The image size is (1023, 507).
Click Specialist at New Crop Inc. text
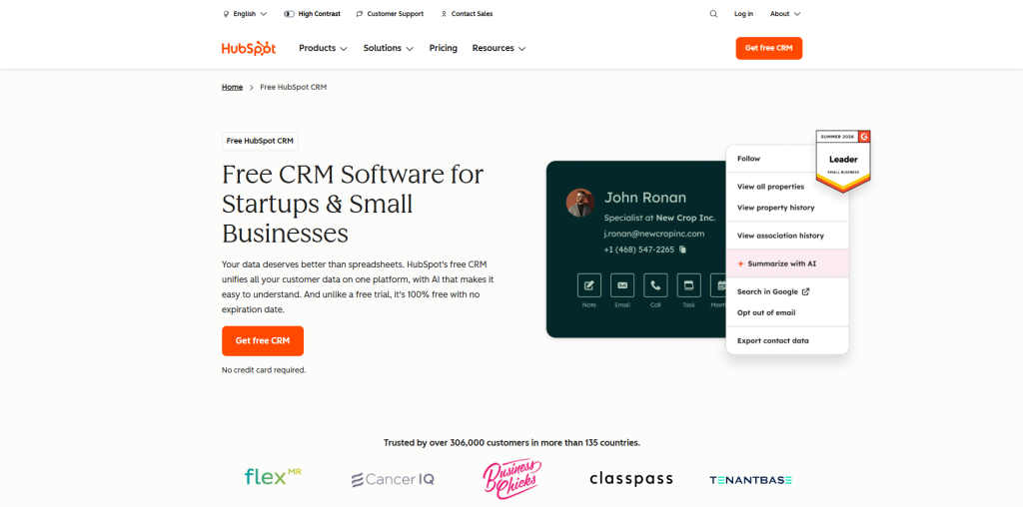[x=659, y=218]
